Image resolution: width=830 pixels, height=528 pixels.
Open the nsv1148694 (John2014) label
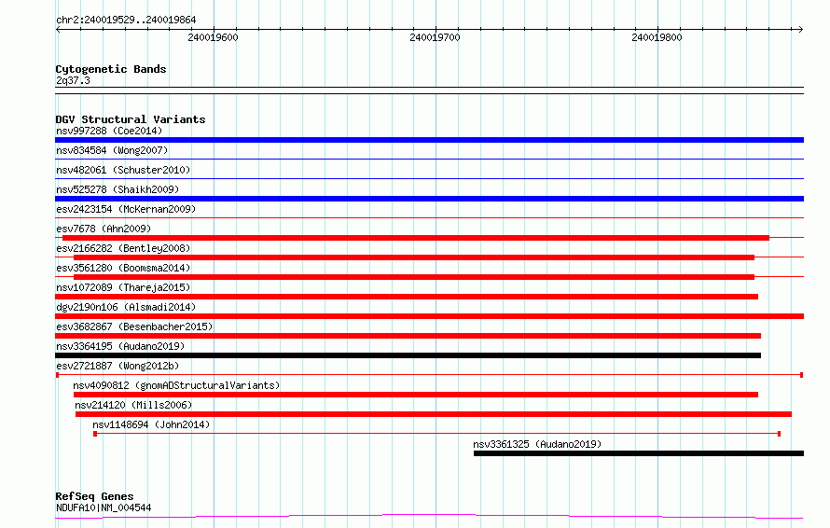click(x=151, y=424)
